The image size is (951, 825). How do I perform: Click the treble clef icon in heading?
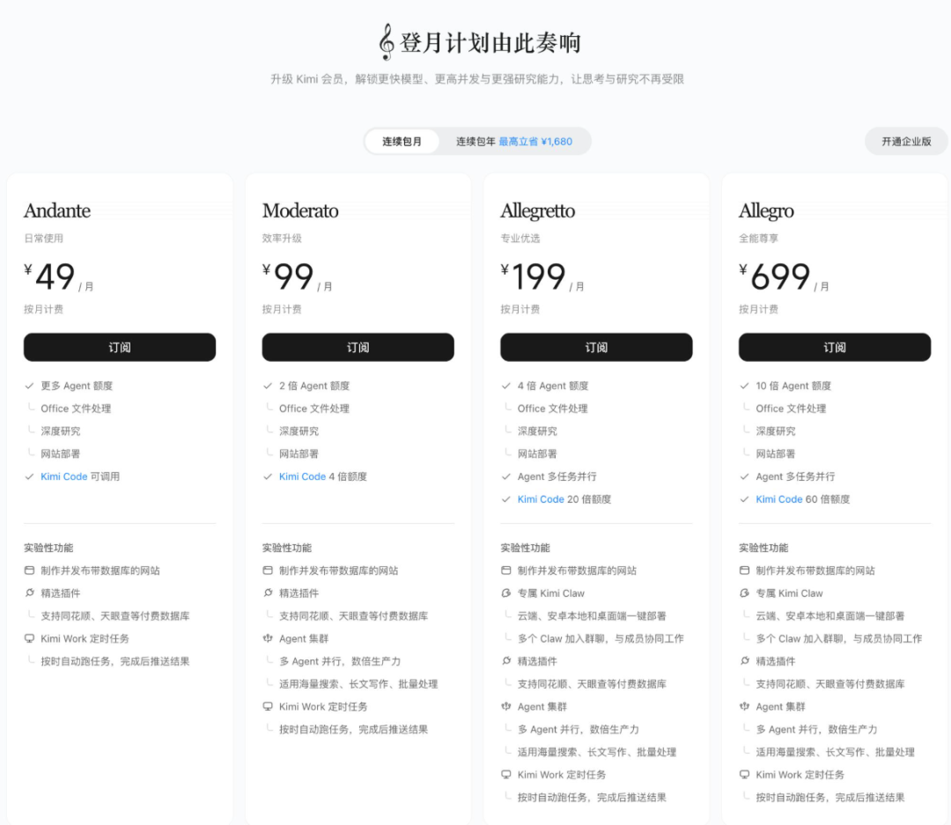387,42
